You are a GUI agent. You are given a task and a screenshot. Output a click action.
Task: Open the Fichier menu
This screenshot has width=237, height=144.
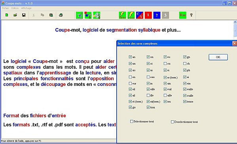coord(5,8)
